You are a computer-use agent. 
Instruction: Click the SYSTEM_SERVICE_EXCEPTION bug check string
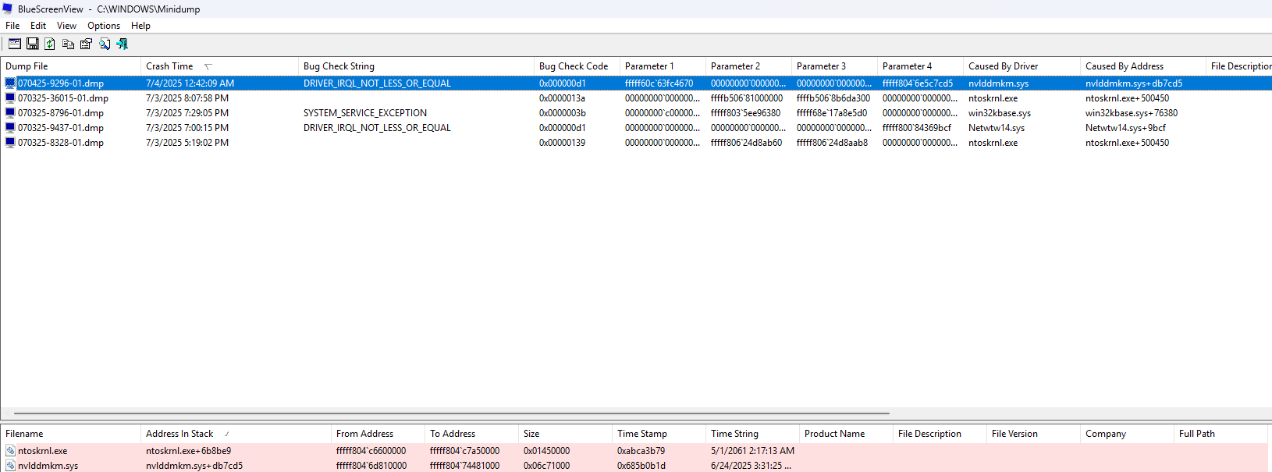pos(365,113)
